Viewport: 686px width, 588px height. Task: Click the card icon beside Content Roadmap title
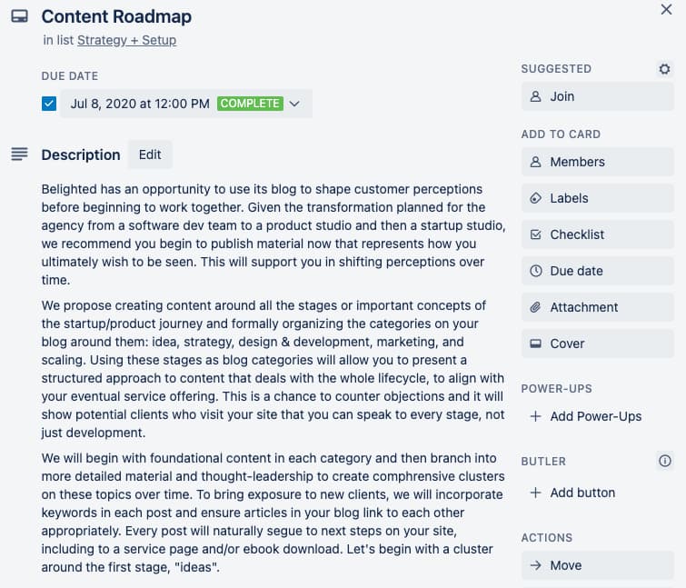click(19, 16)
